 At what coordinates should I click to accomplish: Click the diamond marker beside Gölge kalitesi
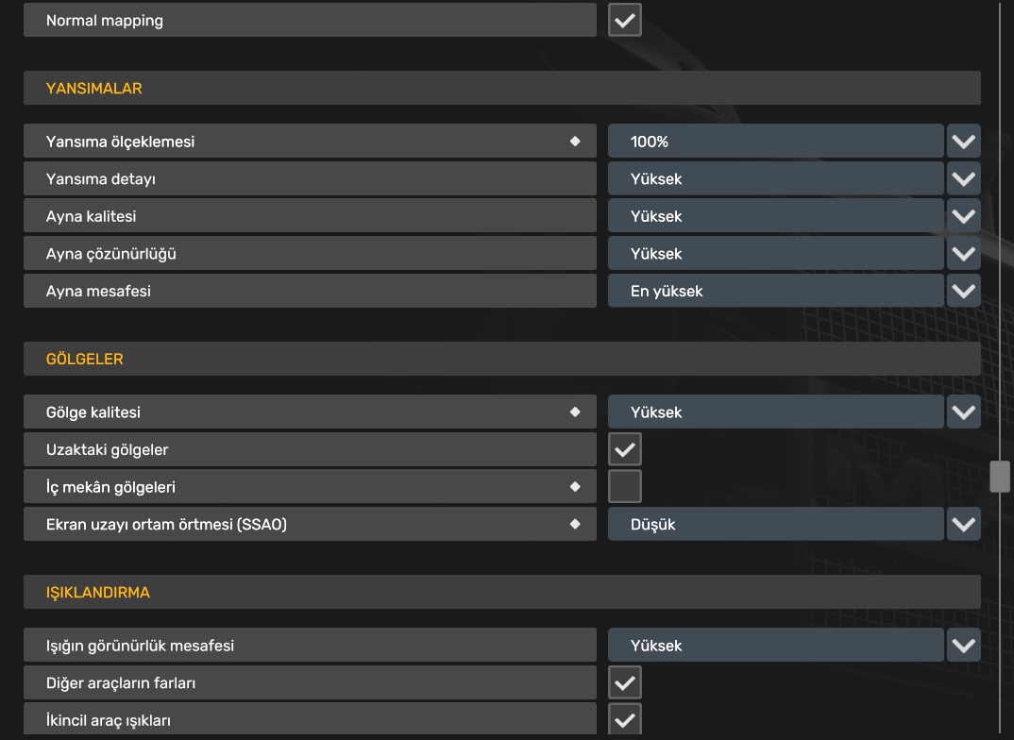(x=574, y=412)
